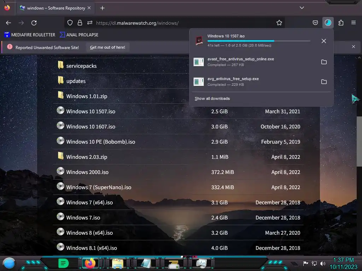This screenshot has height=271, width=362.
Task: Go back to the previous page
Action: [8, 23]
